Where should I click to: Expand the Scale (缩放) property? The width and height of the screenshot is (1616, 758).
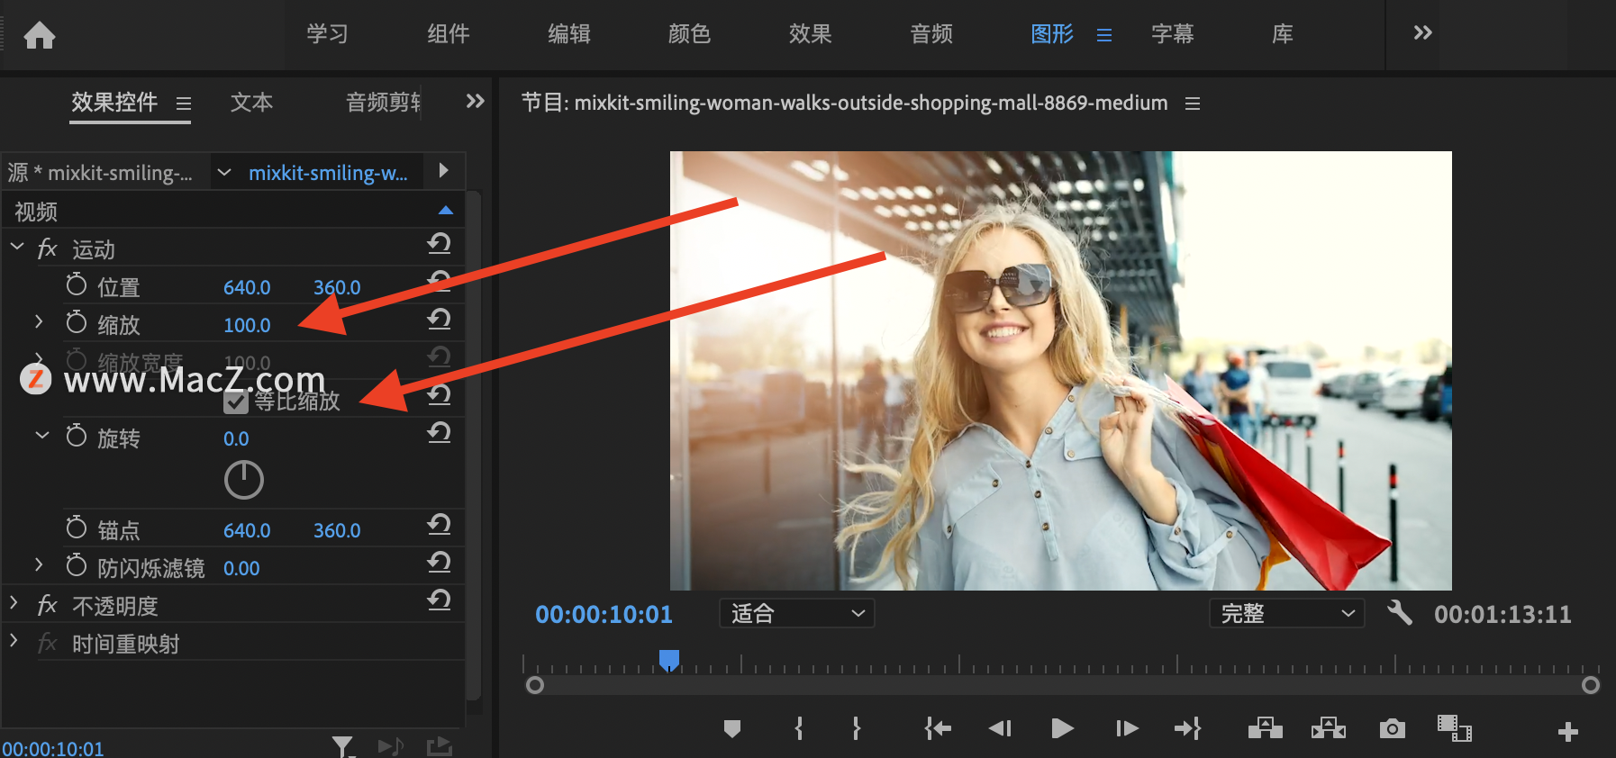click(x=39, y=321)
